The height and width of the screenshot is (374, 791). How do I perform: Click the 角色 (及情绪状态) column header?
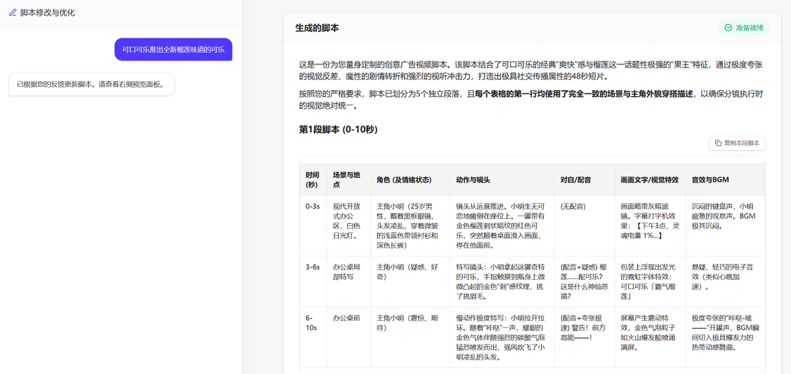pyautogui.click(x=409, y=179)
